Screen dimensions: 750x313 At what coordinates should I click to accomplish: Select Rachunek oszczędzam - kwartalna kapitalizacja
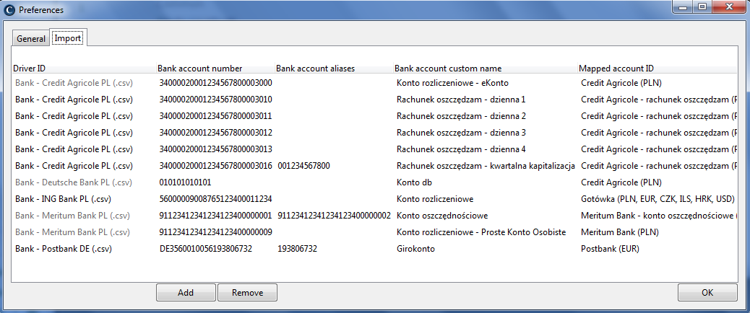click(x=486, y=166)
